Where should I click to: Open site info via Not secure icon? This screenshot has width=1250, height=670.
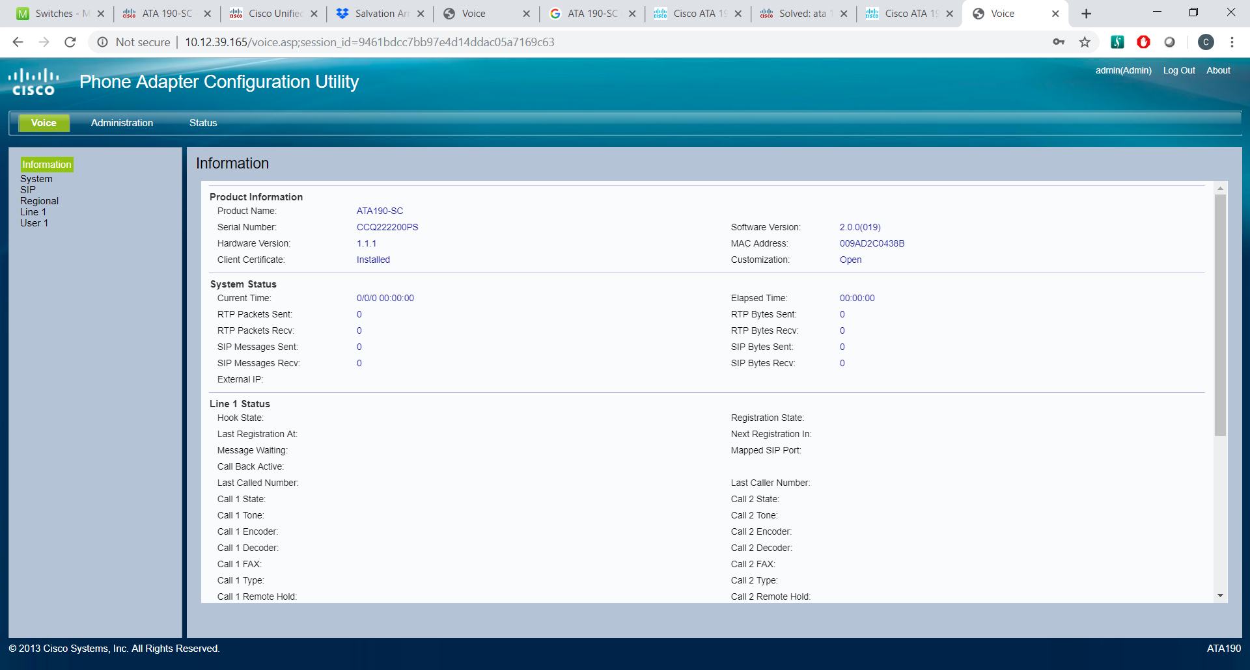pos(102,42)
